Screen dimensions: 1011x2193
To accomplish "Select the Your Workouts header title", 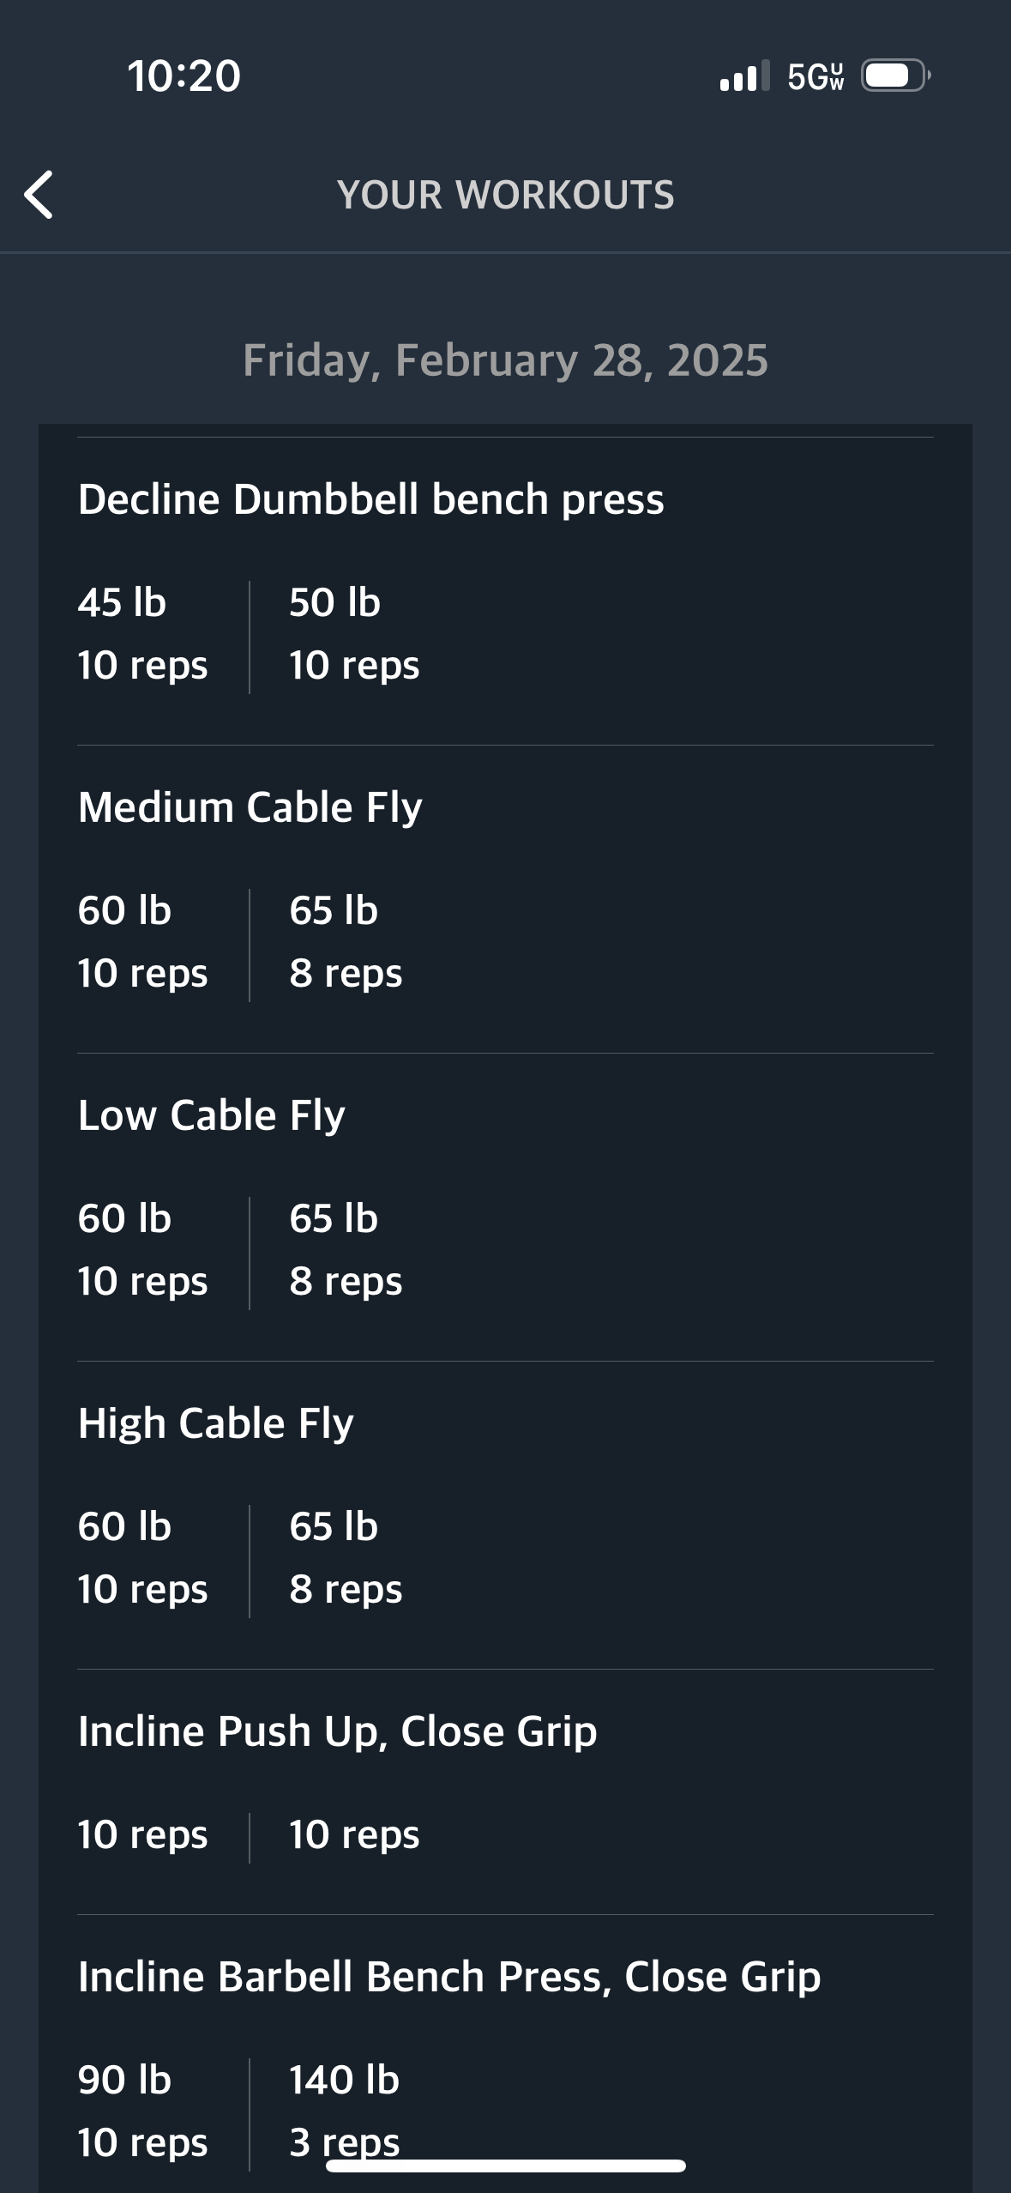I will (506, 195).
